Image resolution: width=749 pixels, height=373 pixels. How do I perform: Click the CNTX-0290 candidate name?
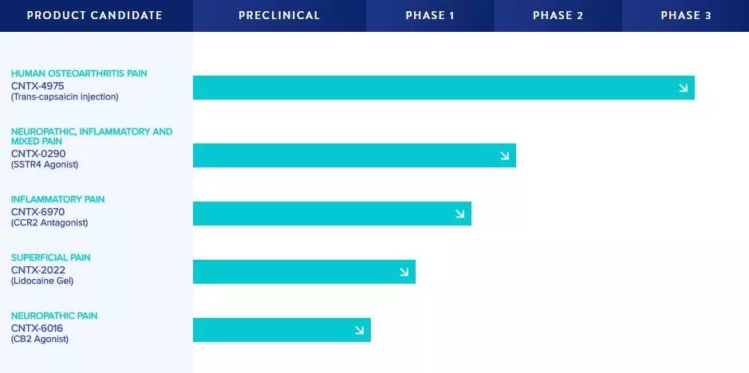[x=38, y=153]
